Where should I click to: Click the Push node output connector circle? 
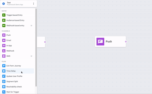126,42
